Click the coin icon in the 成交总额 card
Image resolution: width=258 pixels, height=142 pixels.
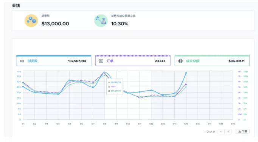pyautogui.click(x=180, y=61)
